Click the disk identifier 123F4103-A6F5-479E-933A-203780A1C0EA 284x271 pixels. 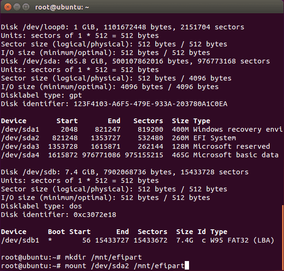pyautogui.click(x=151, y=104)
